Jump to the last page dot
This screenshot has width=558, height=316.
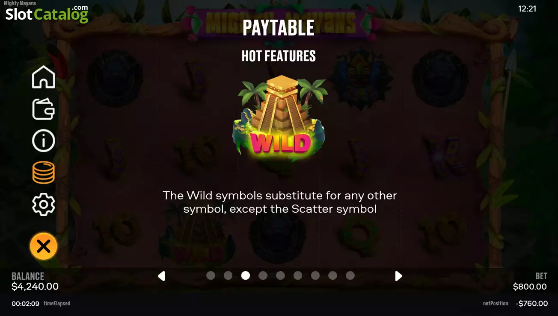point(350,275)
